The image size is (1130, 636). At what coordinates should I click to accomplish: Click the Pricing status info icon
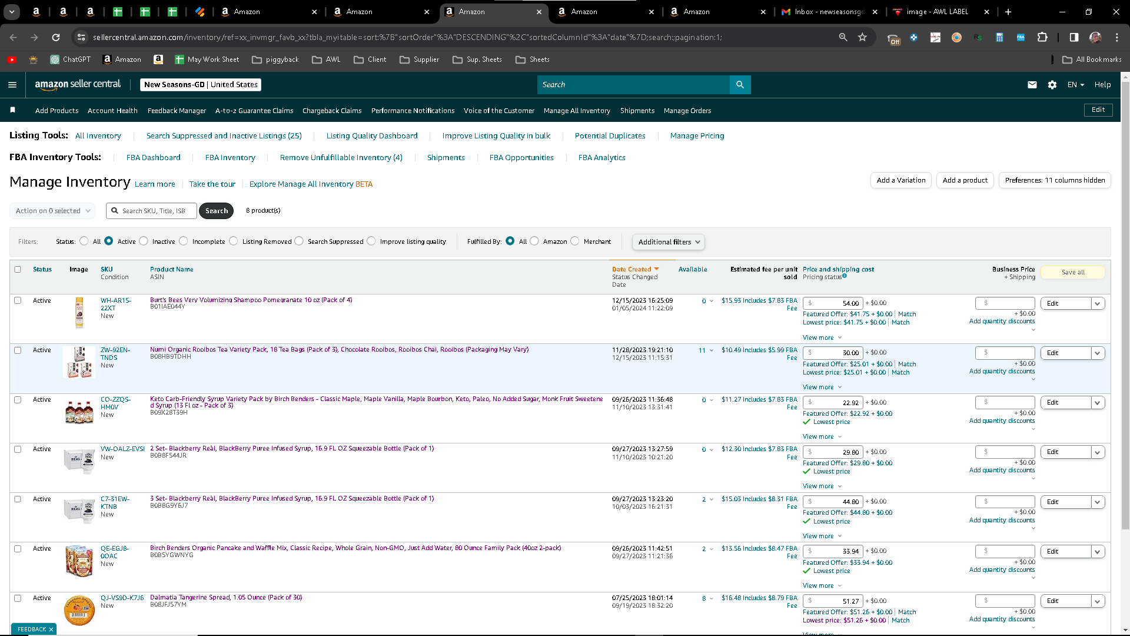tap(845, 276)
